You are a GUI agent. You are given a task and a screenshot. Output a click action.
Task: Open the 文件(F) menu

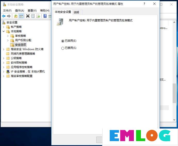(x=7, y=11)
